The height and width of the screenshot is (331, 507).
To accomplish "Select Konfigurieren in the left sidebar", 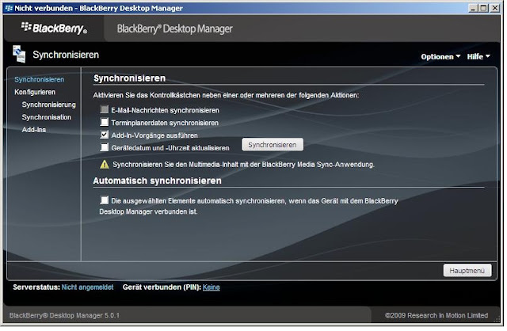I will click(35, 92).
